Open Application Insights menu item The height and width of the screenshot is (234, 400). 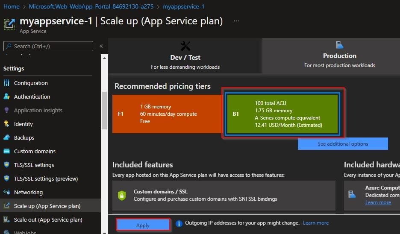38,111
